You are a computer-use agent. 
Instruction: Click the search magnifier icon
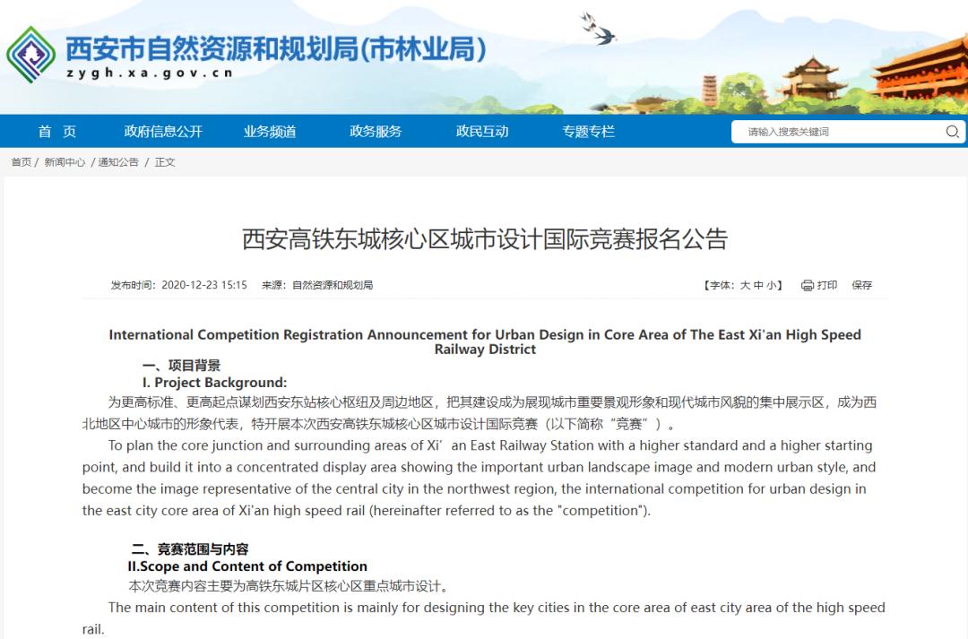(952, 131)
